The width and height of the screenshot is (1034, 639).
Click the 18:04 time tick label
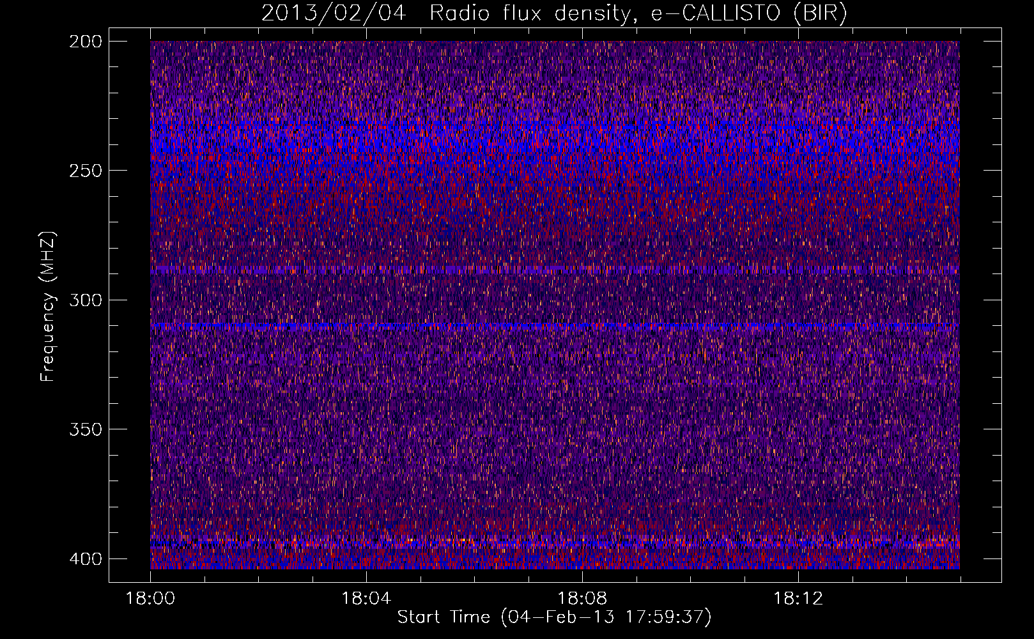point(366,598)
